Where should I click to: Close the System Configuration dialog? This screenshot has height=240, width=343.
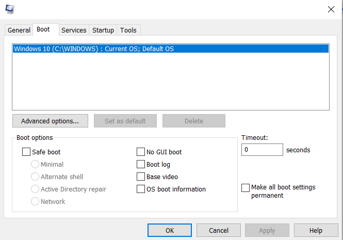coord(331,9)
